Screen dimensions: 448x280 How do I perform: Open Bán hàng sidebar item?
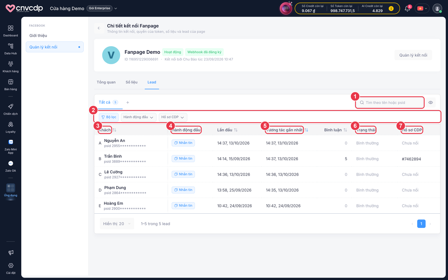[x=11, y=85]
